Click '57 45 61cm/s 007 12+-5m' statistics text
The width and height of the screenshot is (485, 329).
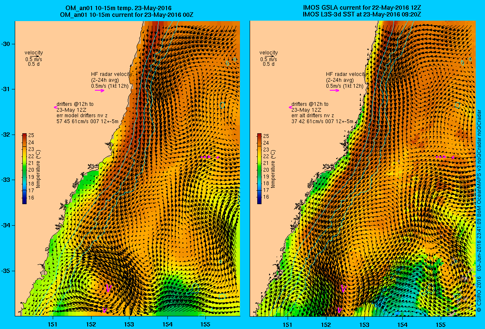click(88, 121)
